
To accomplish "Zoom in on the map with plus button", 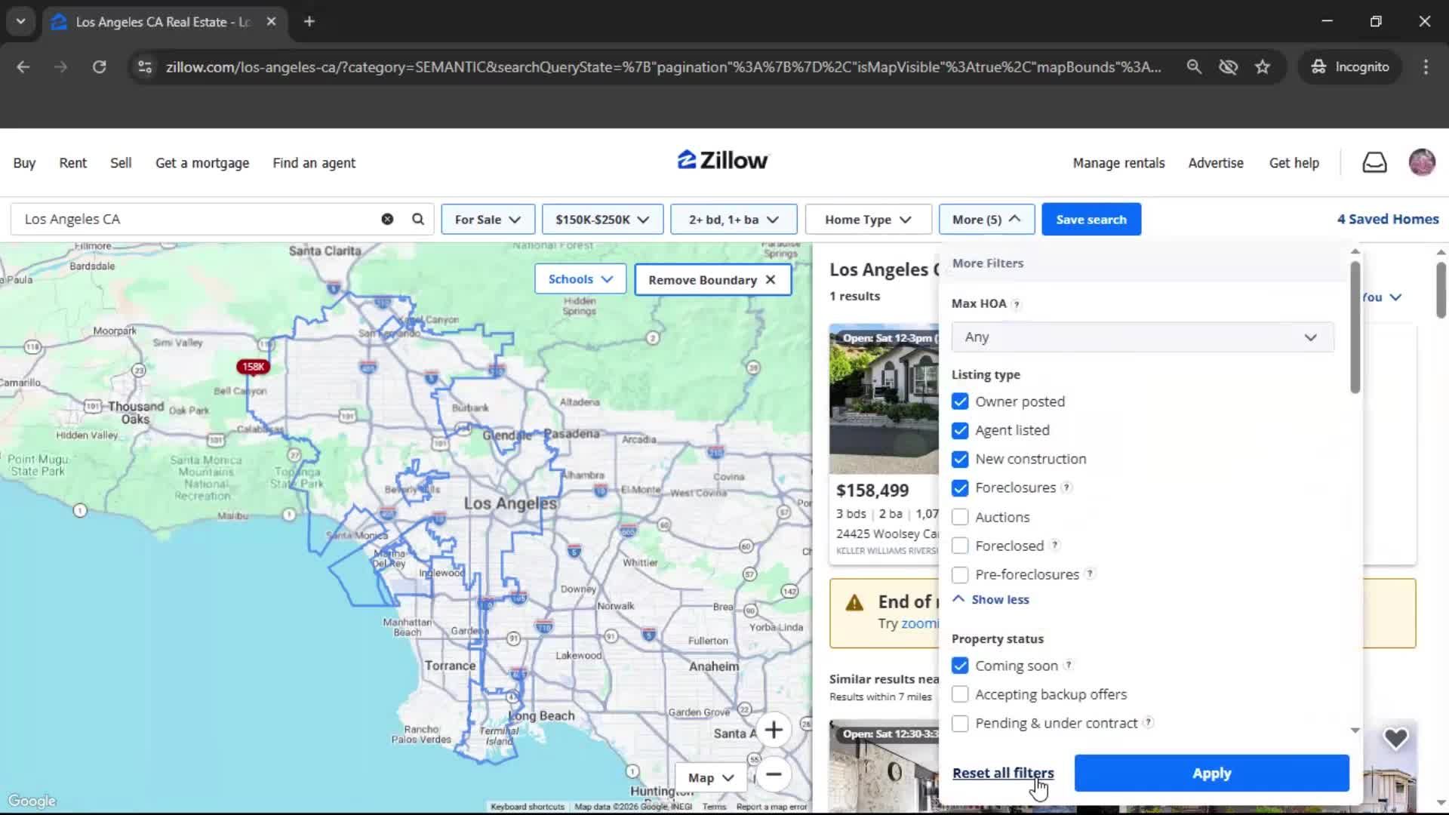I will (774, 730).
